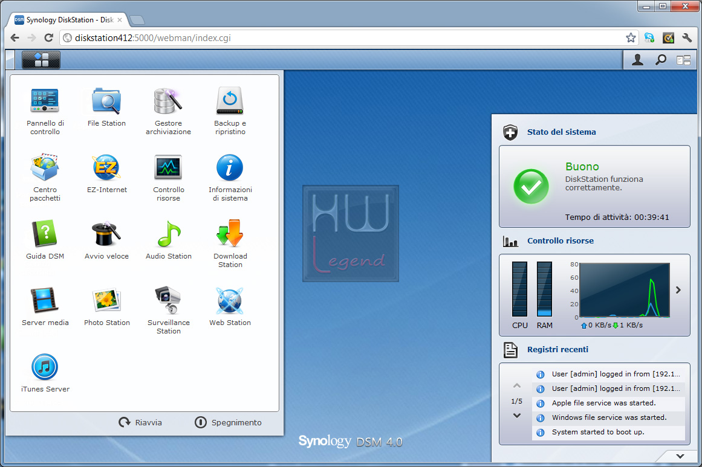Launch File Station
The height and width of the screenshot is (467, 702).
(106, 106)
